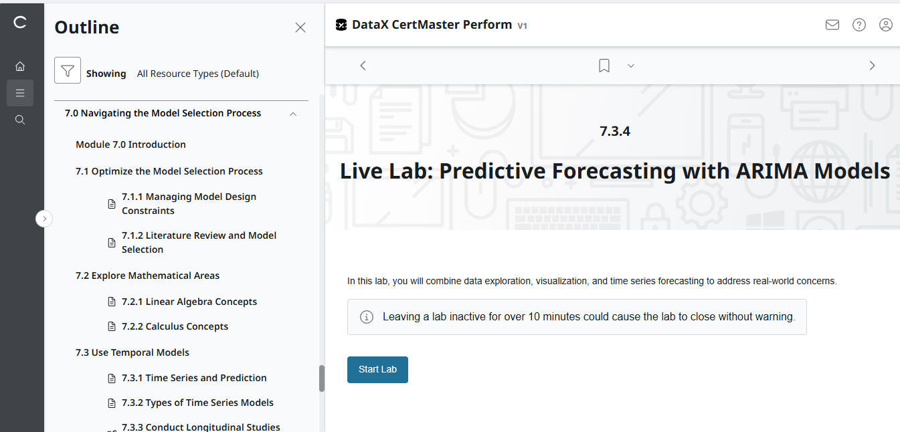
Task: Click the home icon in left sidebar
Action: pos(20,66)
